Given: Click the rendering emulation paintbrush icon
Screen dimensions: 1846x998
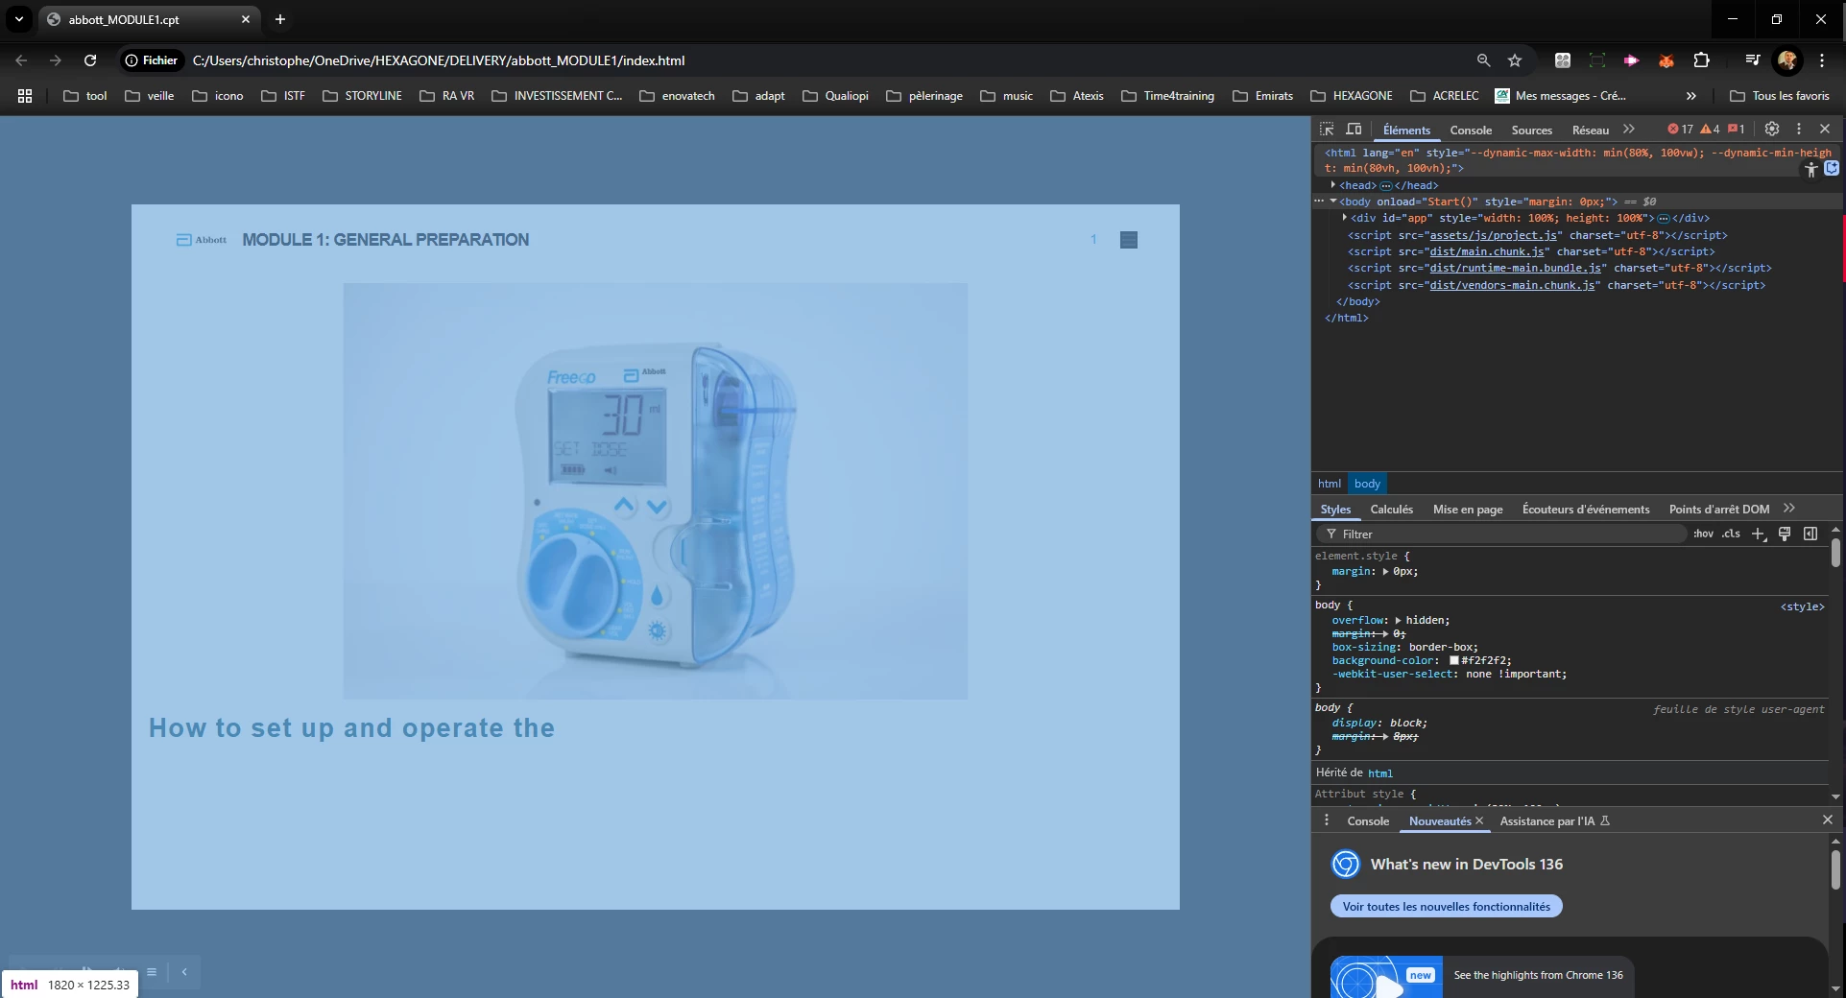Looking at the screenshot, I should coord(1785,534).
